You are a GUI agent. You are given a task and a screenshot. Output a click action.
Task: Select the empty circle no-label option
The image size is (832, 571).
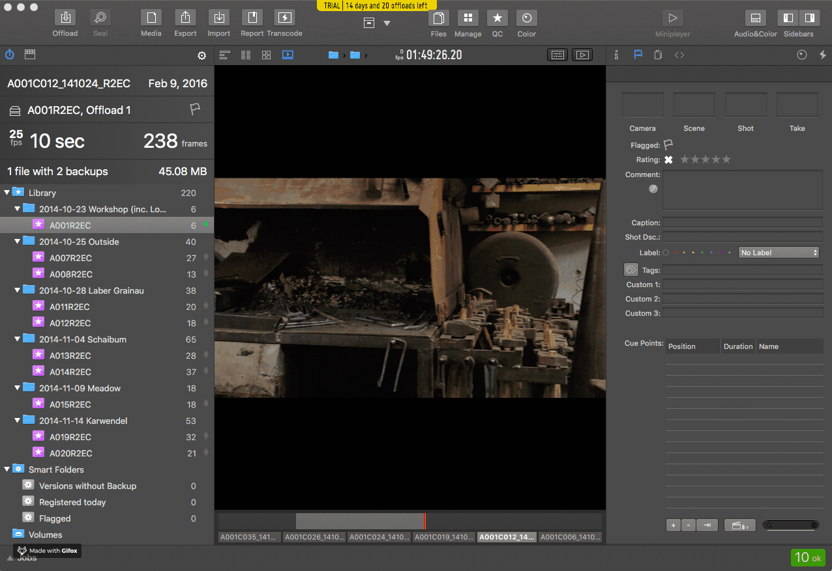click(666, 253)
